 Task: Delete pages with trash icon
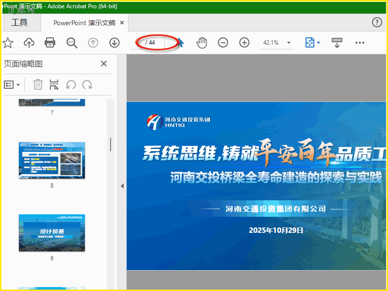click(x=38, y=84)
